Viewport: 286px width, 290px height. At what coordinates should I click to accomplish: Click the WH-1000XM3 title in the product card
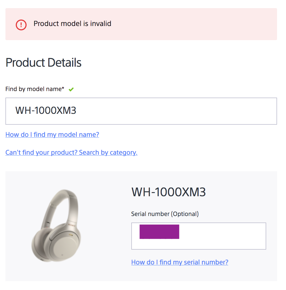click(169, 192)
